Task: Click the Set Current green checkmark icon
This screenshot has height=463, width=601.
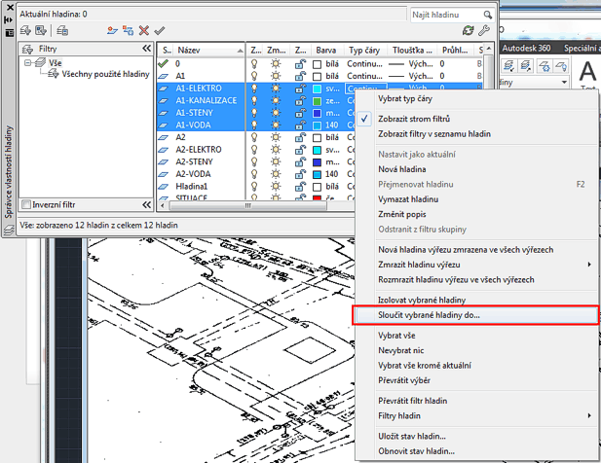Action: tap(159, 31)
